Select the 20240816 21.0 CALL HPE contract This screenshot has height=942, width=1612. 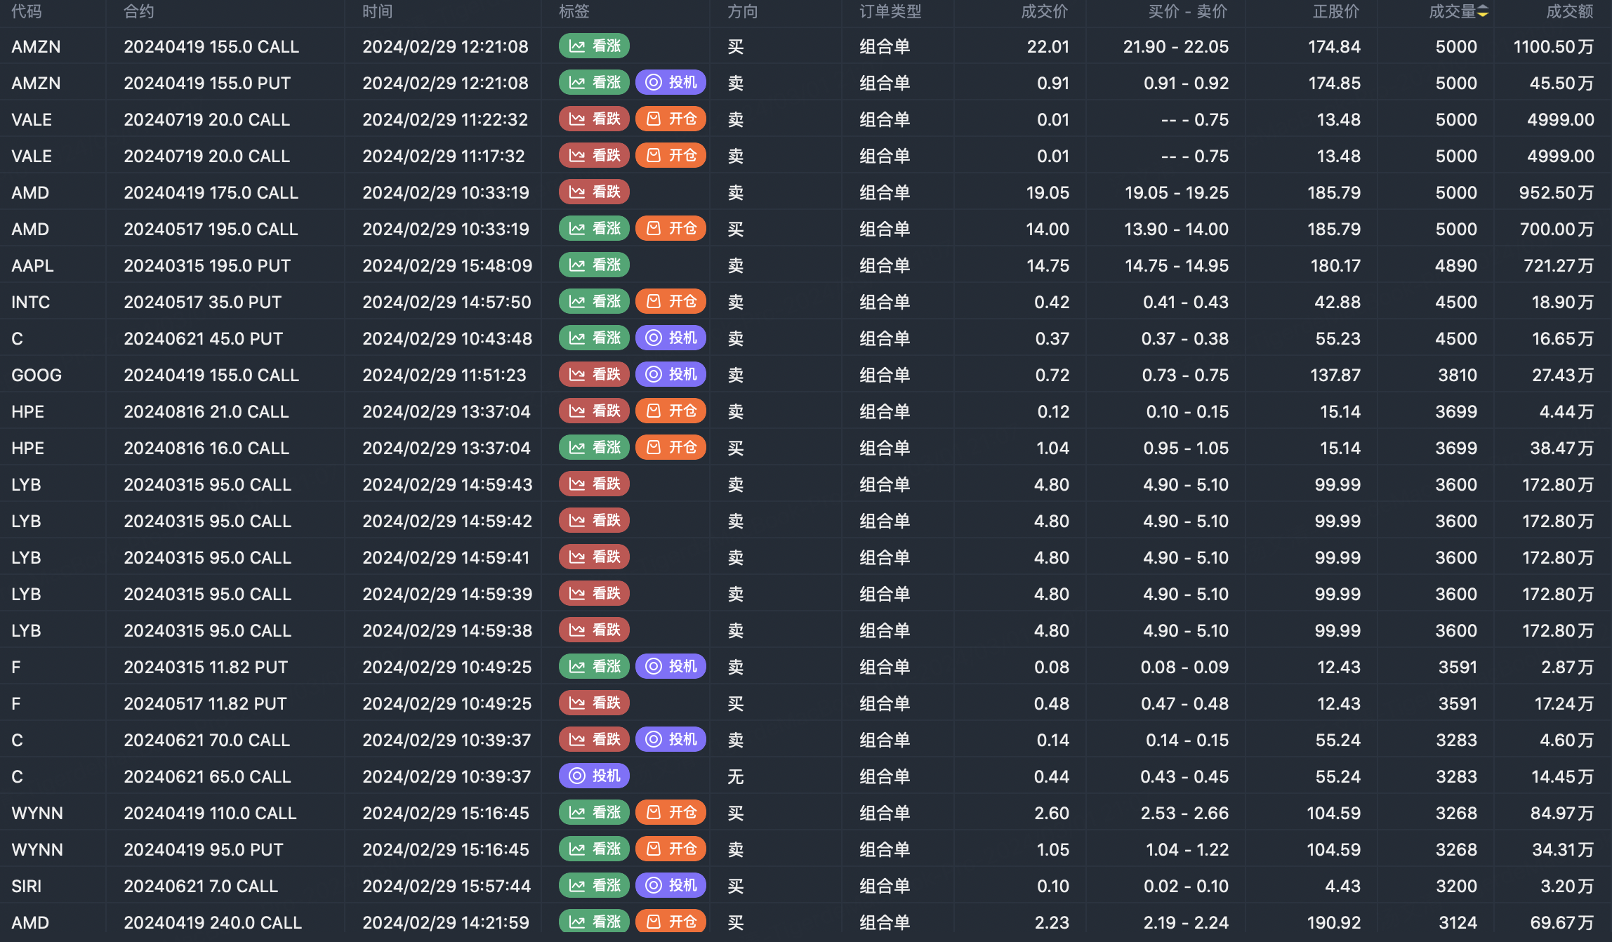tap(206, 411)
